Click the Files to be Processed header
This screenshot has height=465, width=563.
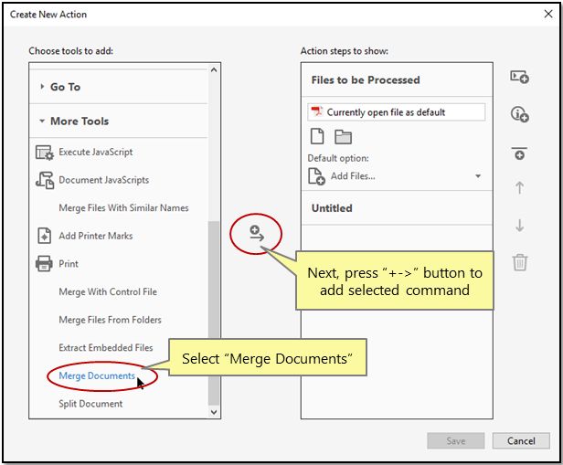click(397, 79)
